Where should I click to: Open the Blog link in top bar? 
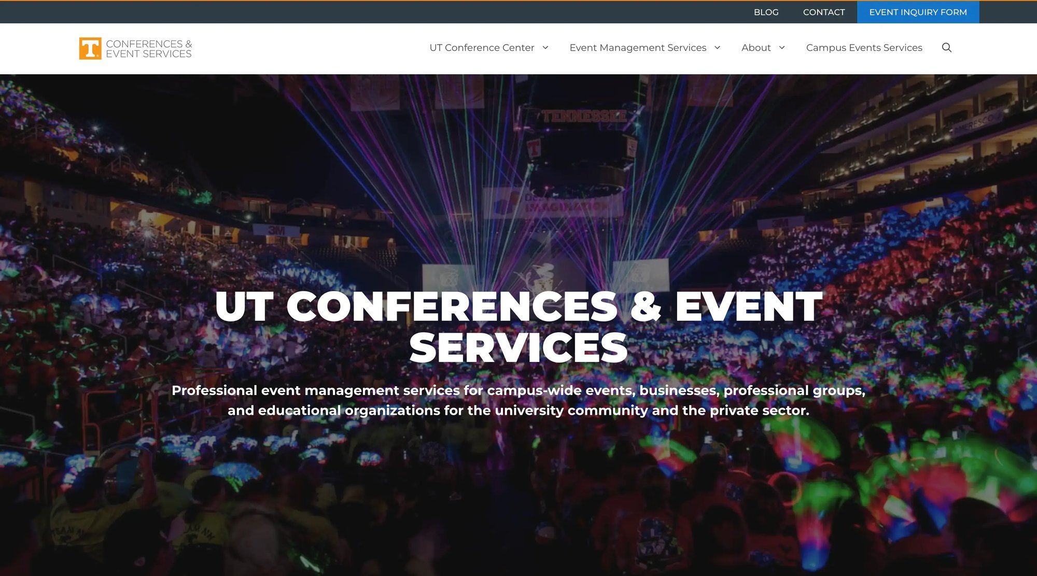(x=766, y=12)
